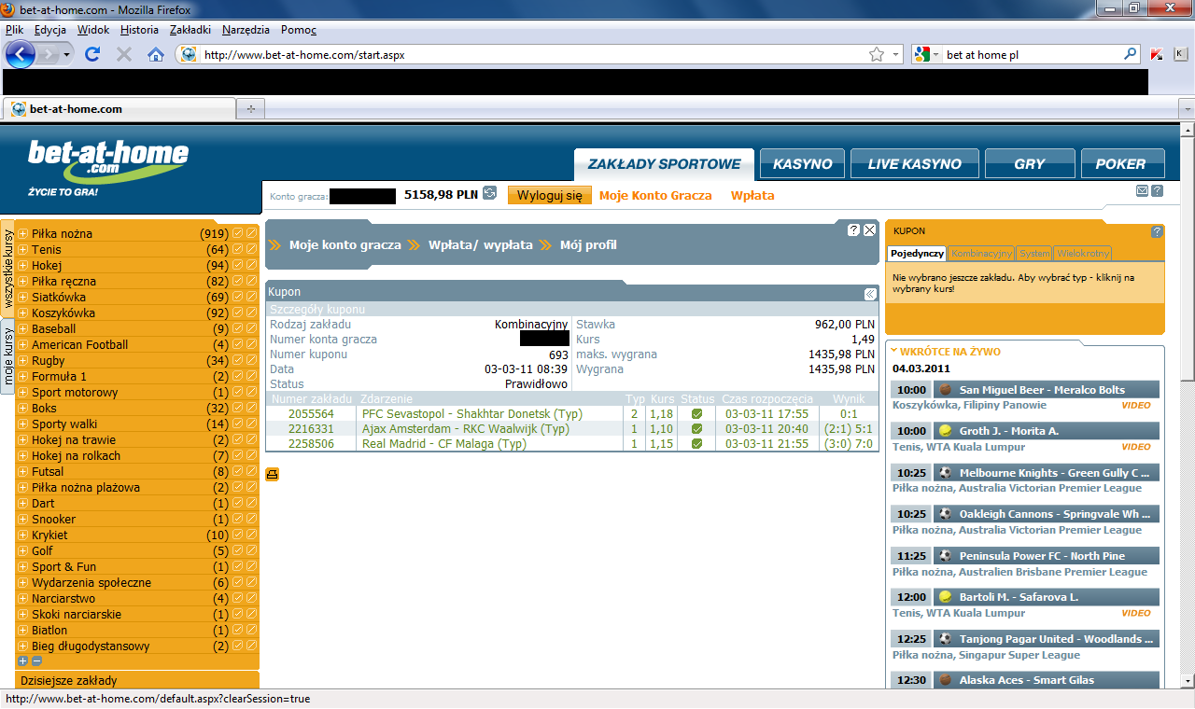Refresh account balance next to 5158,98 PLN
The image size is (1195, 709).
coord(489,195)
